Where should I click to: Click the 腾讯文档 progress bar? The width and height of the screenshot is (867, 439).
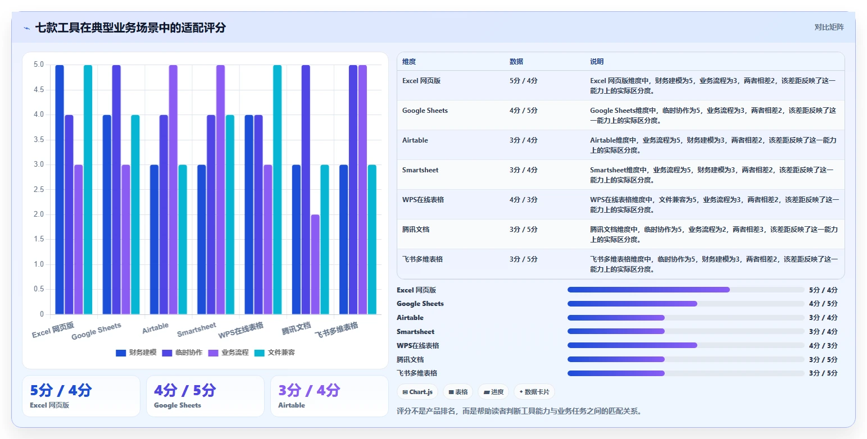point(686,359)
